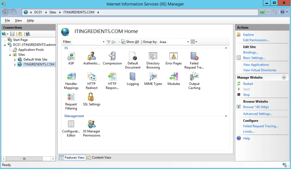Browse the site on *:80 (http)
291x169 pixels.
click(256, 107)
